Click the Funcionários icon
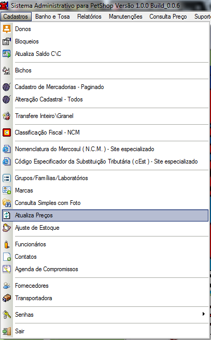 point(7,244)
